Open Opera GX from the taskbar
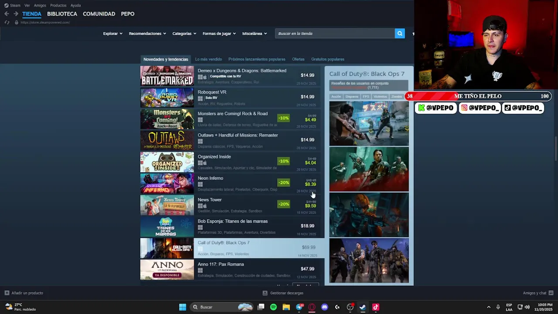 [312, 307]
